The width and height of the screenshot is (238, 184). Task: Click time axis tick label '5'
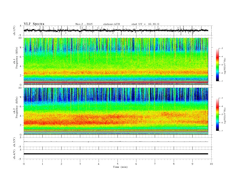[x=117, y=164]
